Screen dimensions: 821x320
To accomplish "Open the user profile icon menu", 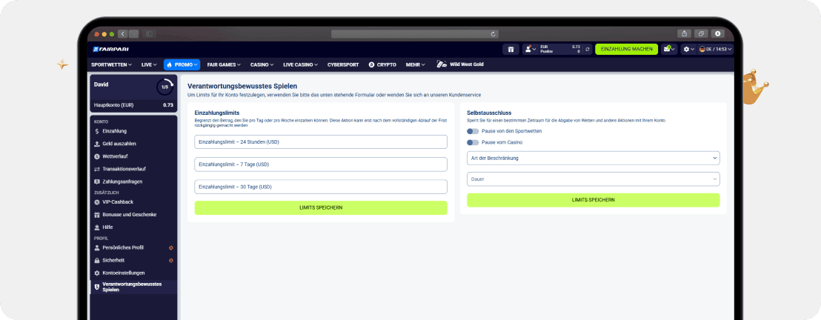I will click(x=530, y=49).
